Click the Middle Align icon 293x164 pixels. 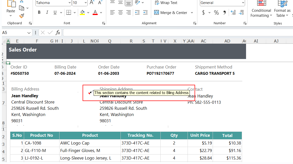[x=121, y=2]
